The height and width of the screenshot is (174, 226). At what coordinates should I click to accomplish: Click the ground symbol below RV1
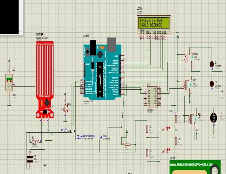click(x=65, y=123)
